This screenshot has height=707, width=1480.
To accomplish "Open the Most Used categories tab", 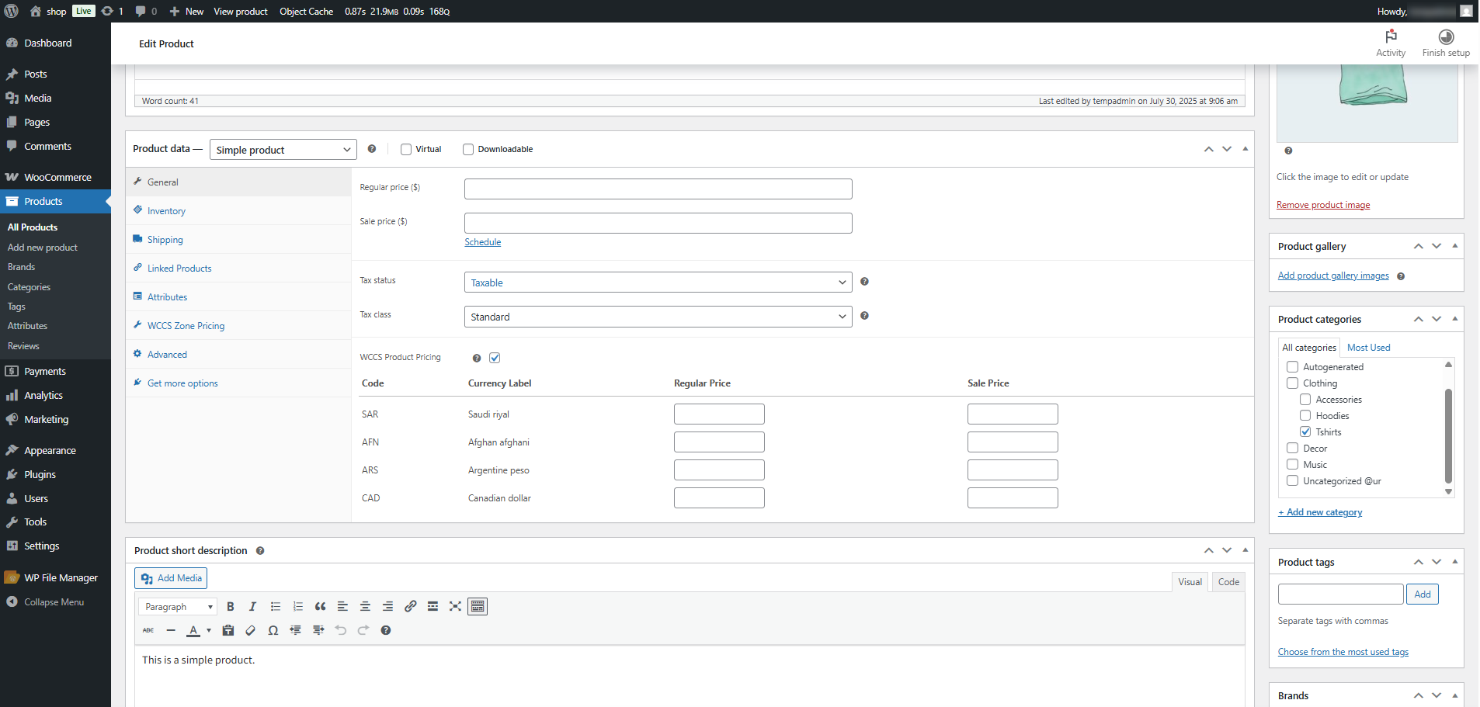I will (x=1368, y=348).
